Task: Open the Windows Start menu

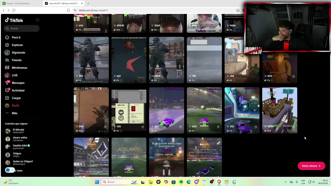Action: [97, 182]
